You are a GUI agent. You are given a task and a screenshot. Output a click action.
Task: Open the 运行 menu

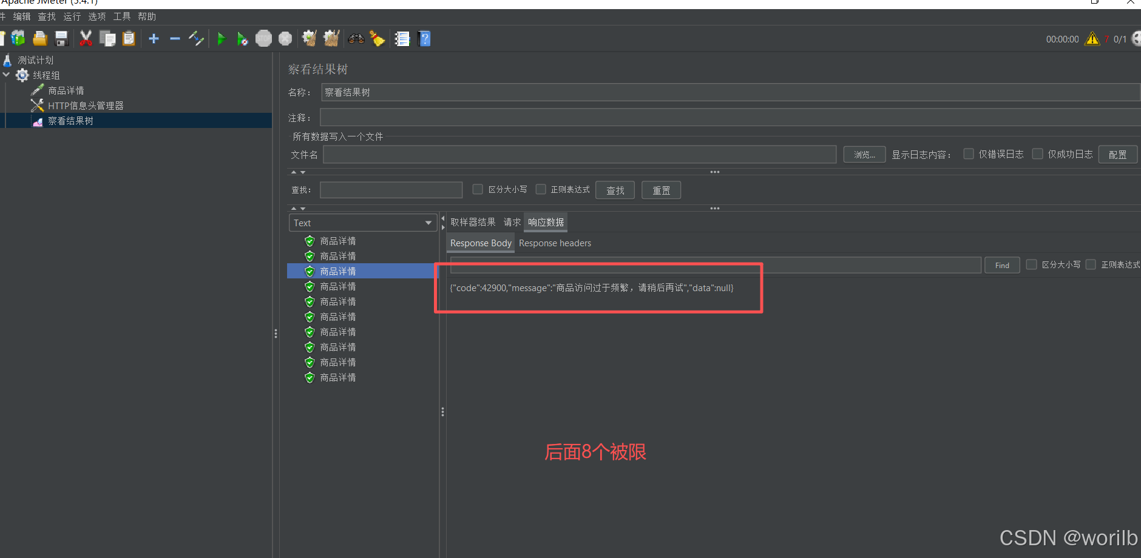72,16
